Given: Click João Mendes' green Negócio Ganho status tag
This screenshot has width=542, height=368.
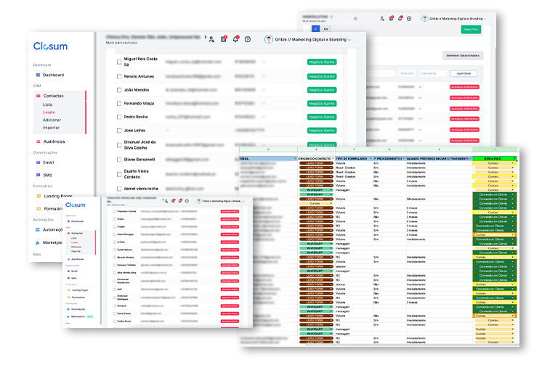Looking at the screenshot, I should tap(321, 90).
